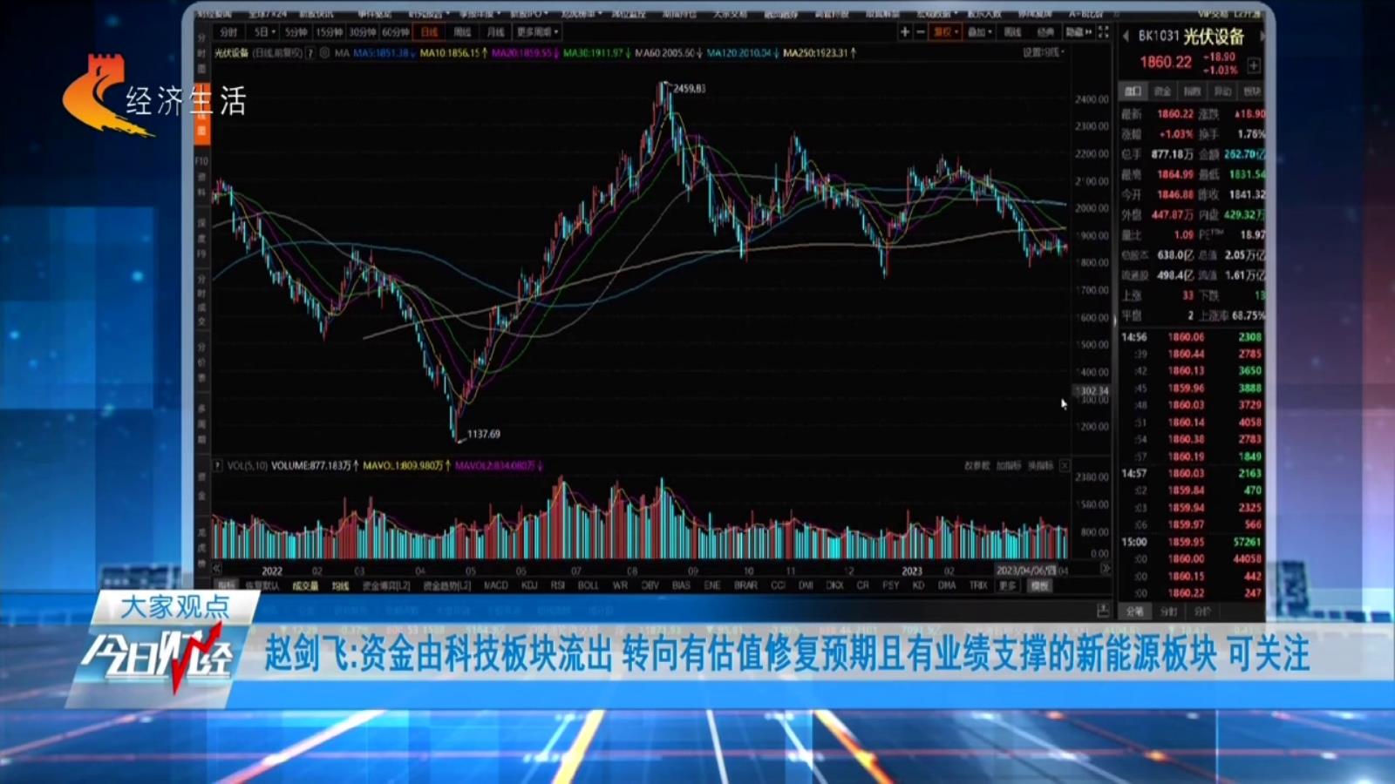Close the volume indicator panel
This screenshot has height=784, width=1395.
(1065, 466)
